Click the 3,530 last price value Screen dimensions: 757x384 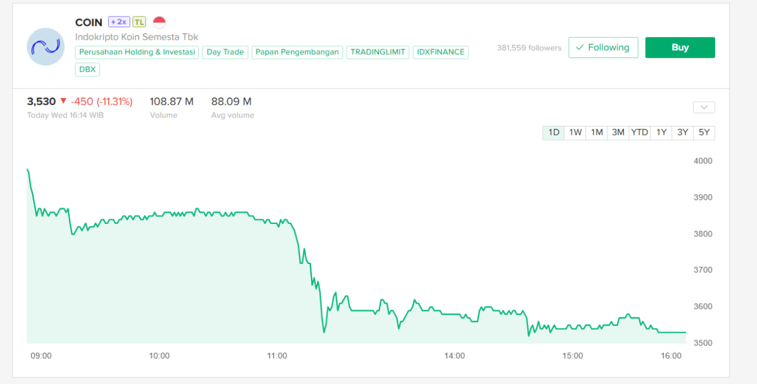(x=41, y=102)
